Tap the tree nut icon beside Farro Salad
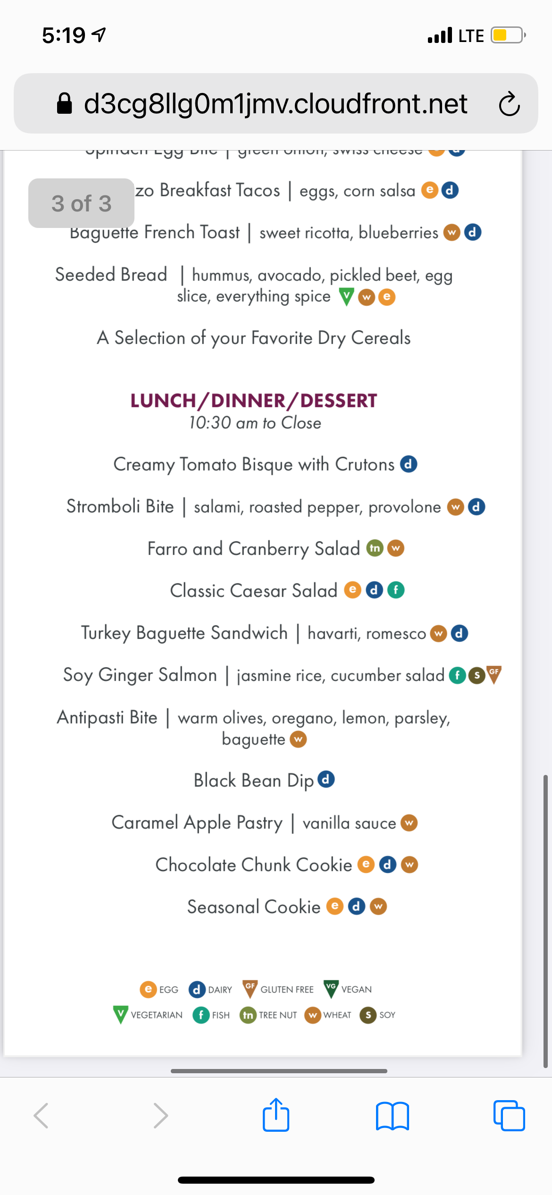 click(x=375, y=548)
